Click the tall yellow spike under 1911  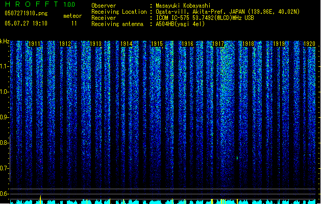40,200
